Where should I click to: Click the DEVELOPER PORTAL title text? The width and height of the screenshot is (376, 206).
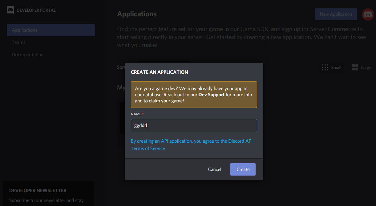(36, 10)
